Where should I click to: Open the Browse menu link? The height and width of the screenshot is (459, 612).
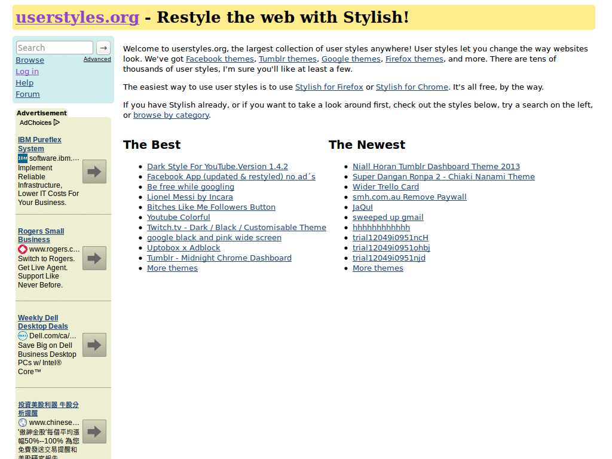[x=30, y=60]
